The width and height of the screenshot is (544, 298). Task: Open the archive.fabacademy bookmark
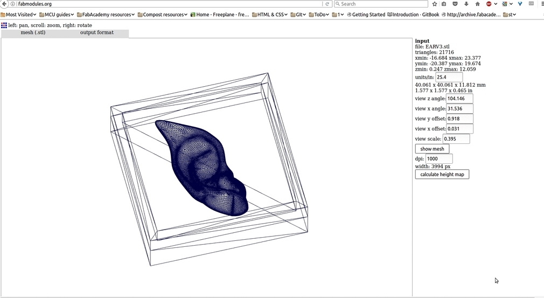471,15
